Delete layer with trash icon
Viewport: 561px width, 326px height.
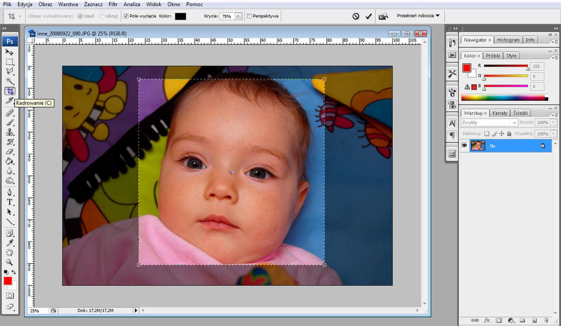(x=546, y=320)
